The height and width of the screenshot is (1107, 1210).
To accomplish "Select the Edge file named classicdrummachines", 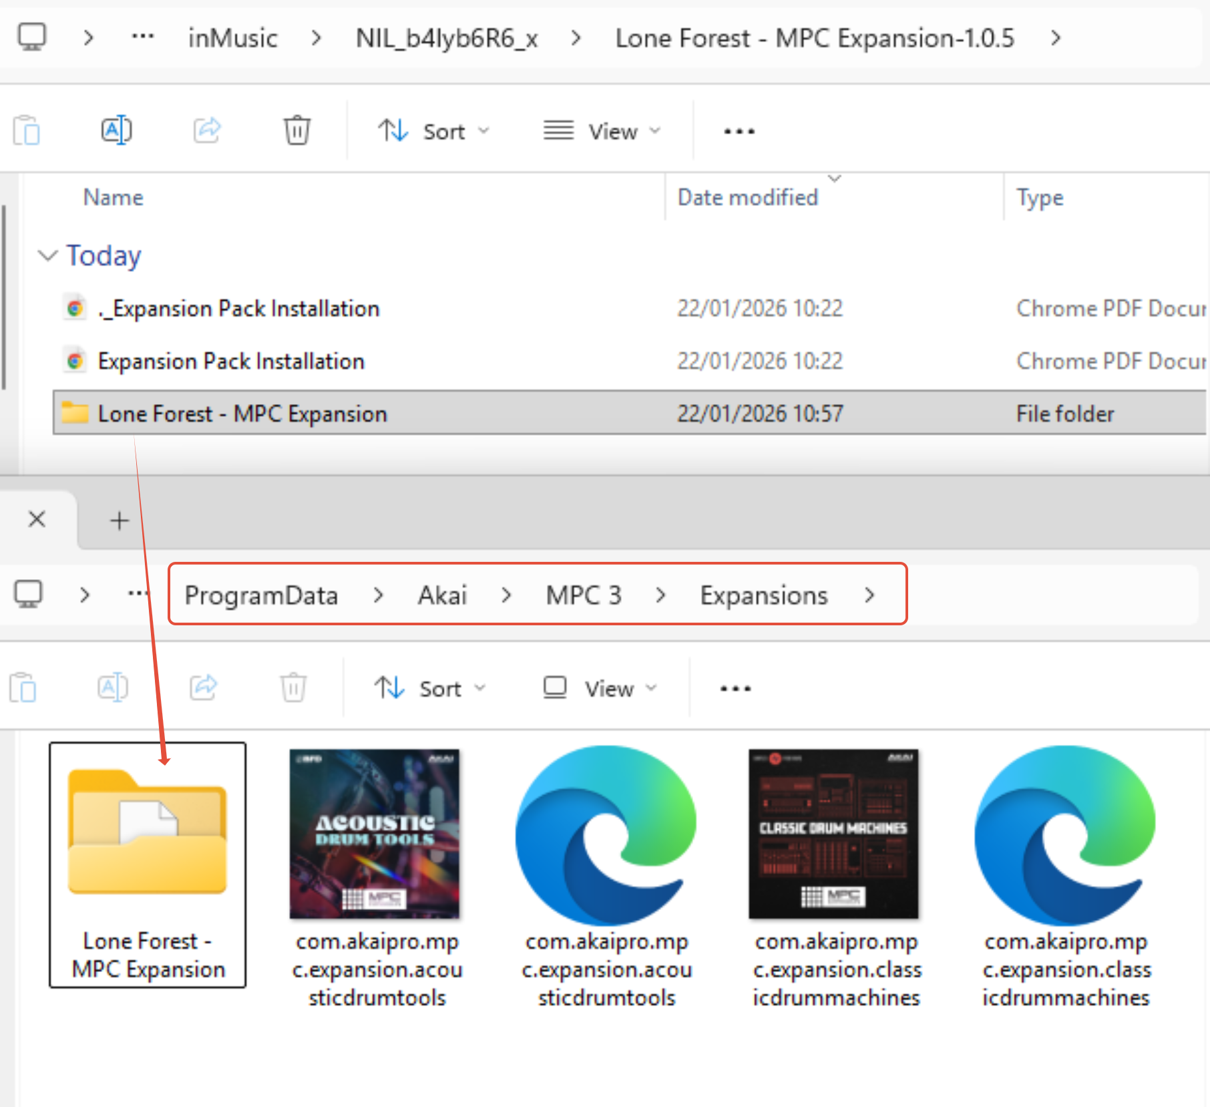I will (x=1066, y=877).
